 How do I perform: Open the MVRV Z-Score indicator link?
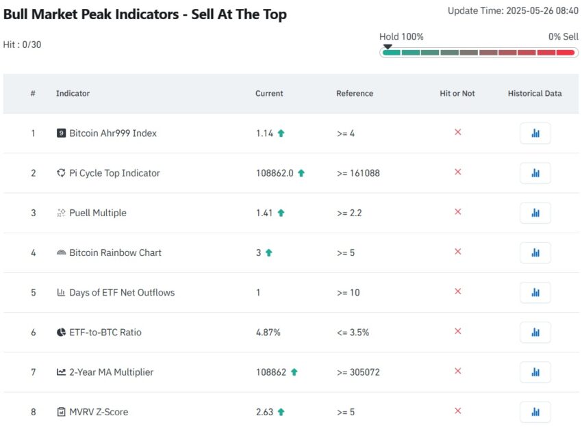point(99,412)
